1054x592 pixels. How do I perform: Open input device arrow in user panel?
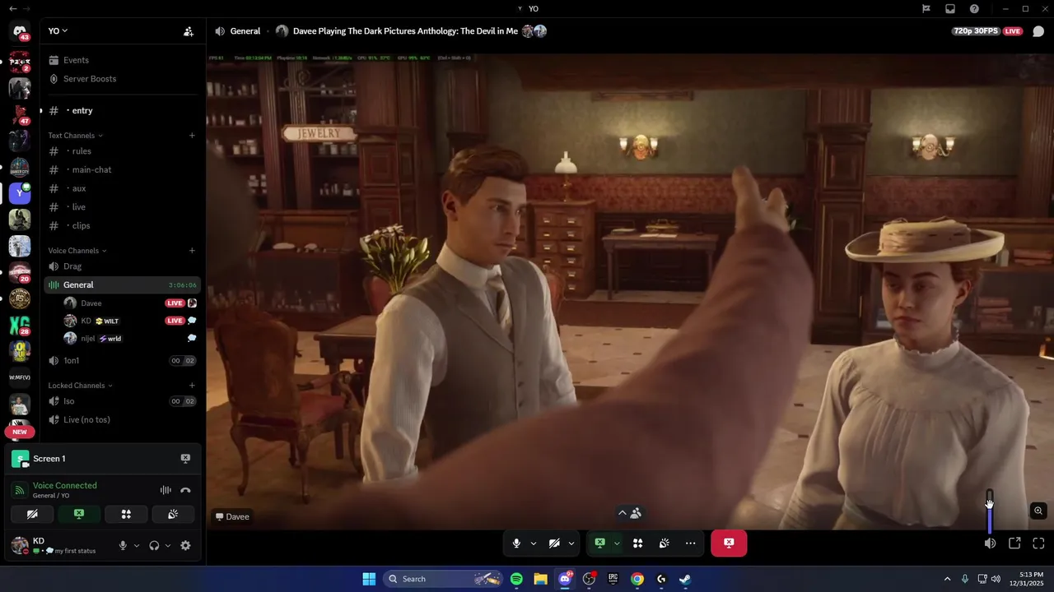[137, 545]
